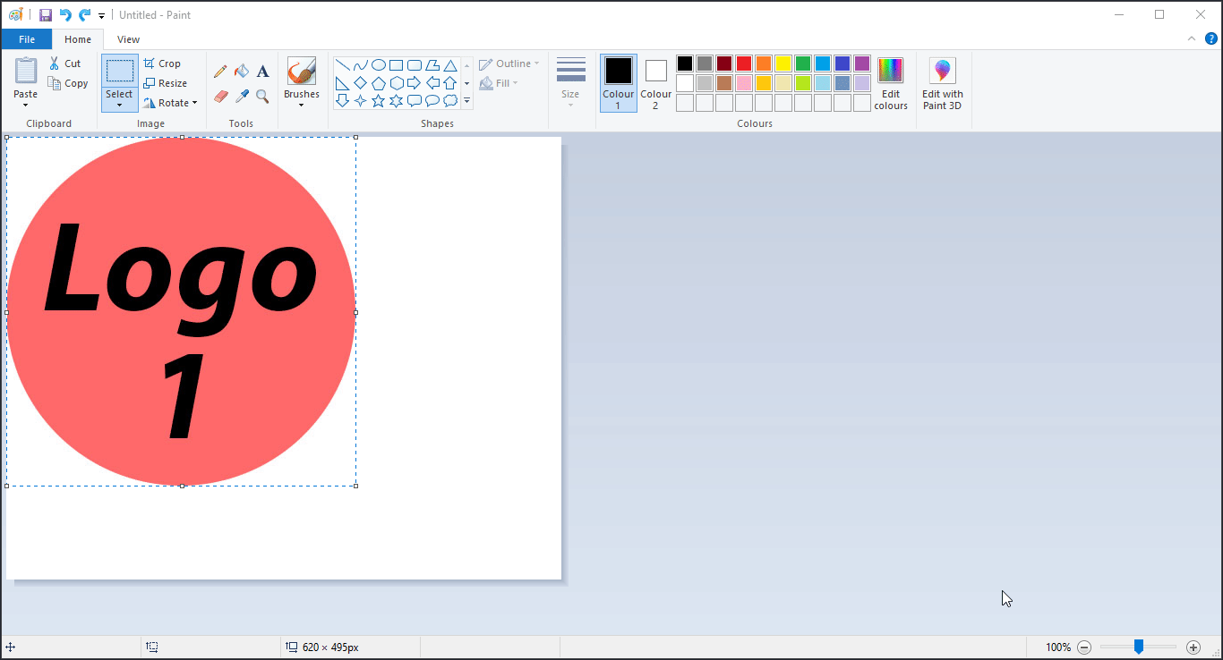Toggle Colour 1 as active colour

point(619,83)
